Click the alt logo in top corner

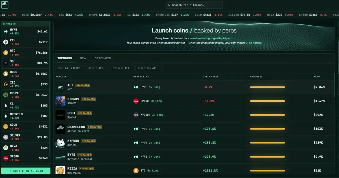(5, 5)
